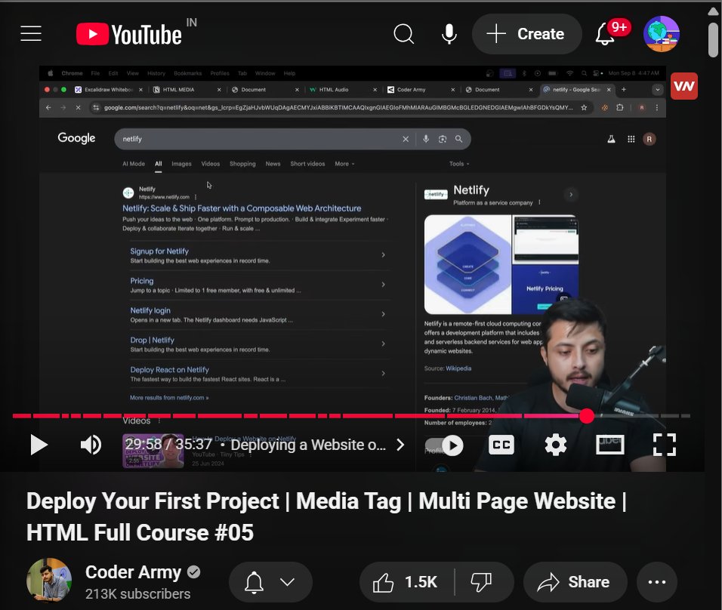Open subscription notification bell dropdown
Viewport: 722px width, 610px height.
(270, 582)
